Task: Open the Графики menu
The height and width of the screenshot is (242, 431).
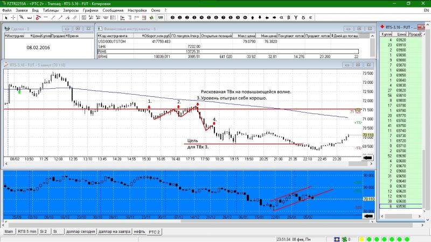Action: [x=91, y=10]
